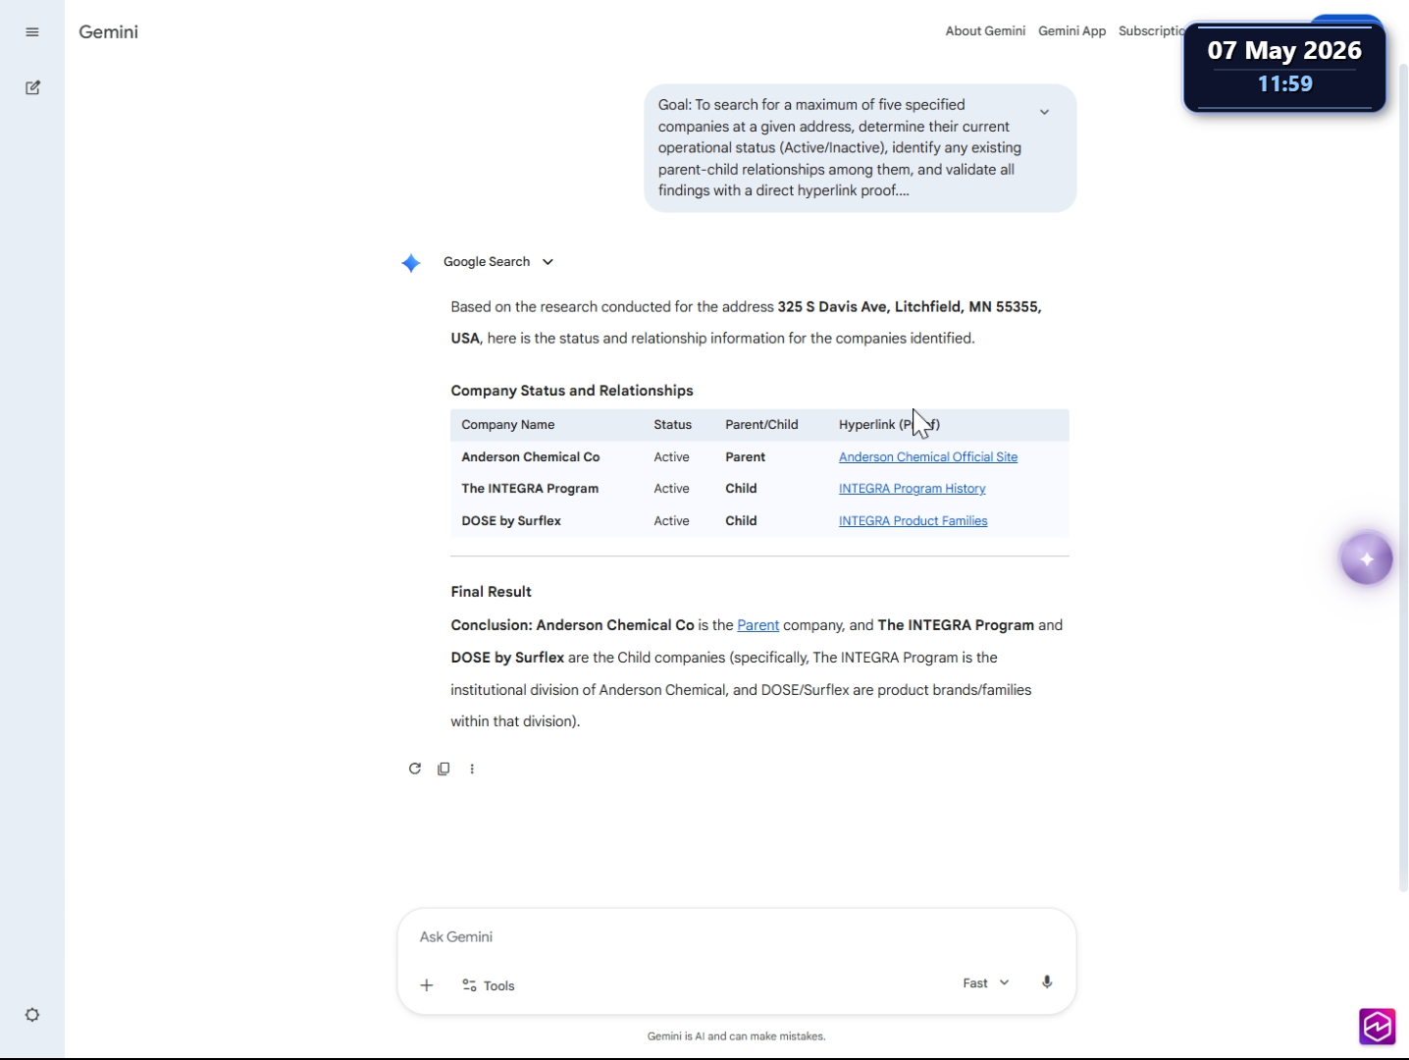Open Subscriptions in the top navigation
The width and height of the screenshot is (1409, 1060).
(1152, 31)
